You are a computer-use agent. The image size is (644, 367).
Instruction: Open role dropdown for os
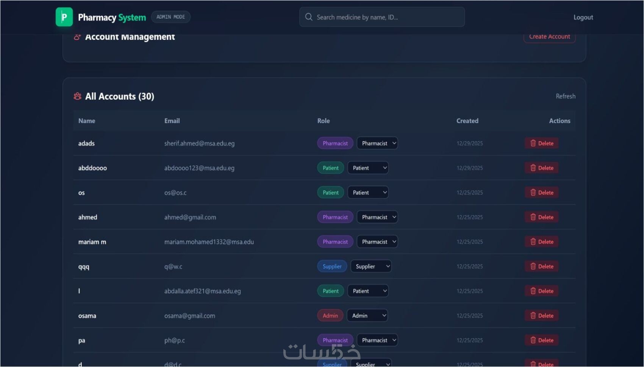pos(368,192)
